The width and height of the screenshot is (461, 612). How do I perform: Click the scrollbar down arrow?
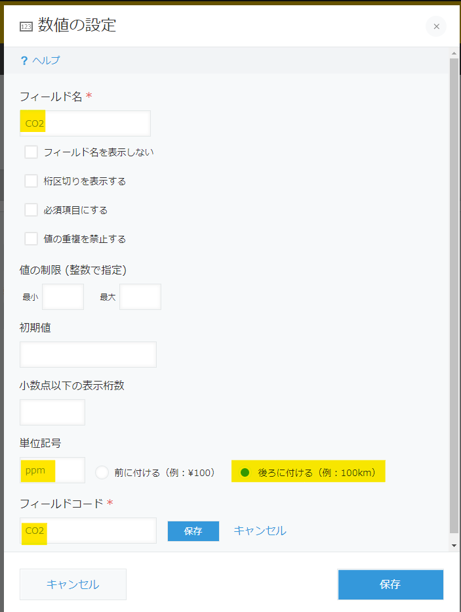point(454,545)
